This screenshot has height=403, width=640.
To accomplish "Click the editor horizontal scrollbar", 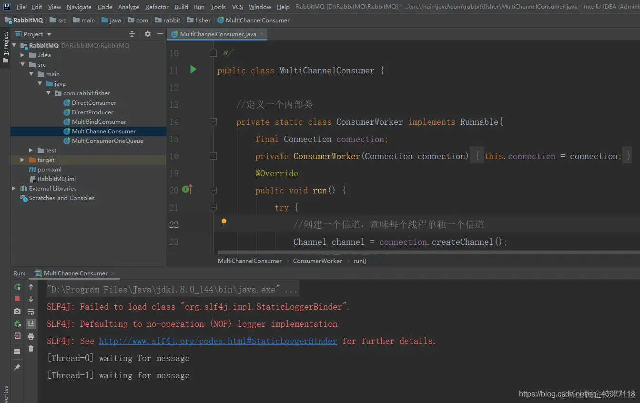I will pyautogui.click(x=429, y=252).
